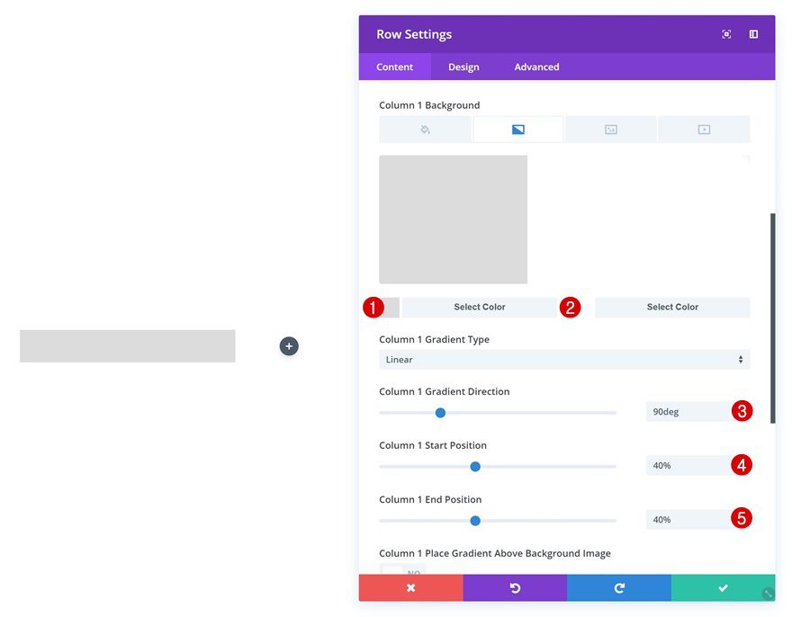
Task: Click the gray add-content plus button on canvas
Action: [288, 345]
